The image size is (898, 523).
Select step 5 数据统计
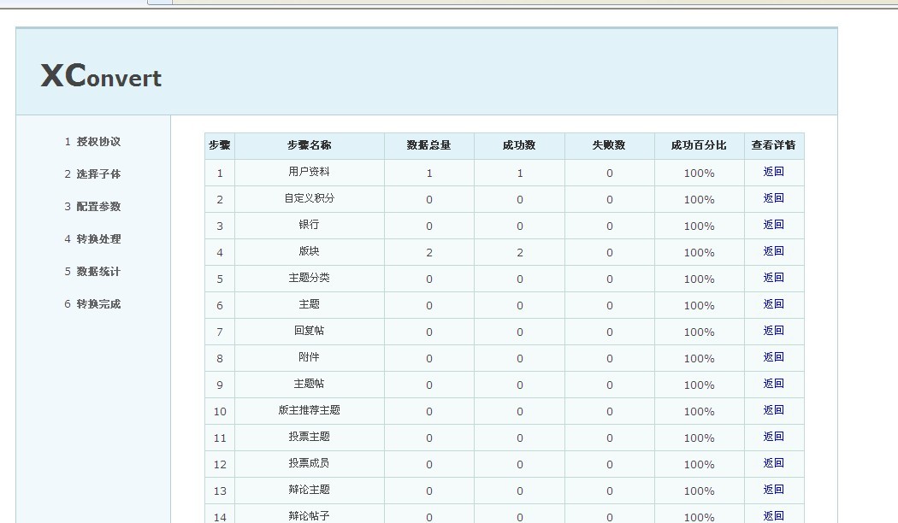pyautogui.click(x=92, y=272)
